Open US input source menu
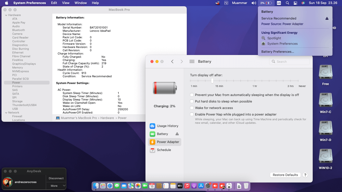This screenshot has width=342, height=192. [x=279, y=3]
